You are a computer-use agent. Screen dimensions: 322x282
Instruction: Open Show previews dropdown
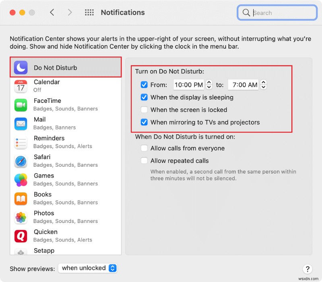tap(88, 268)
